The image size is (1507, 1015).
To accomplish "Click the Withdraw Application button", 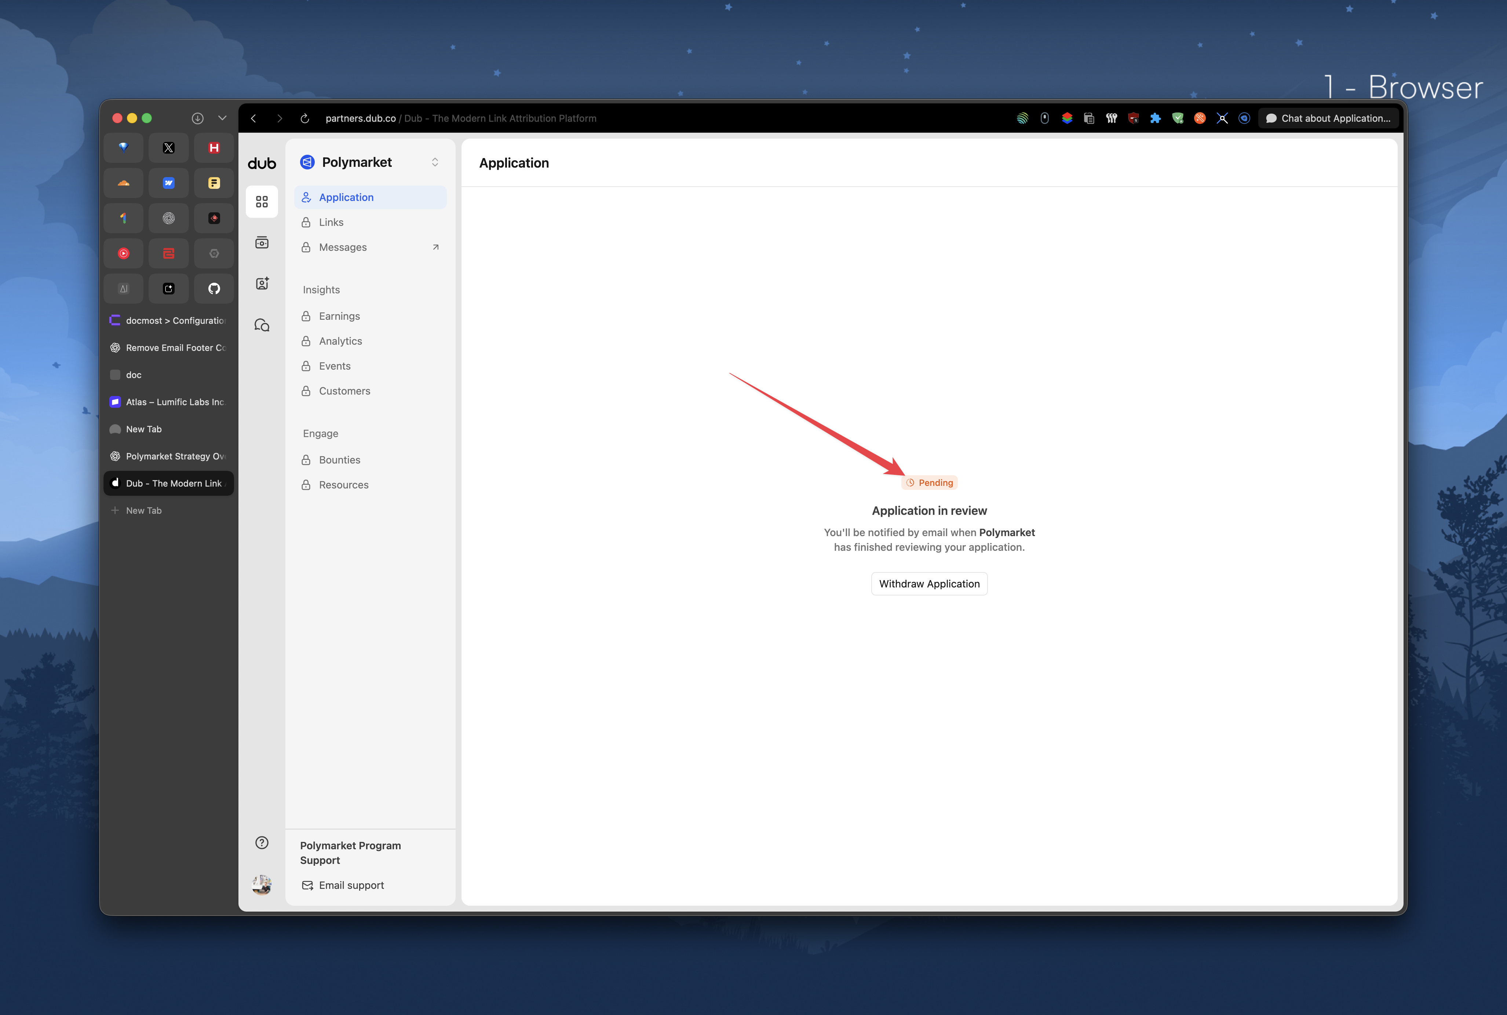I will pyautogui.click(x=929, y=584).
